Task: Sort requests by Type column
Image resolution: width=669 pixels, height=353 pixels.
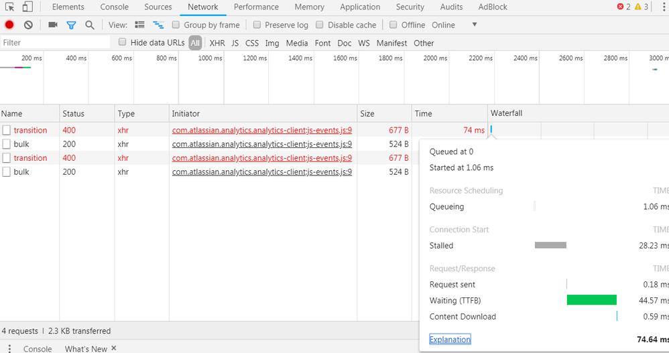Action: 141,113
